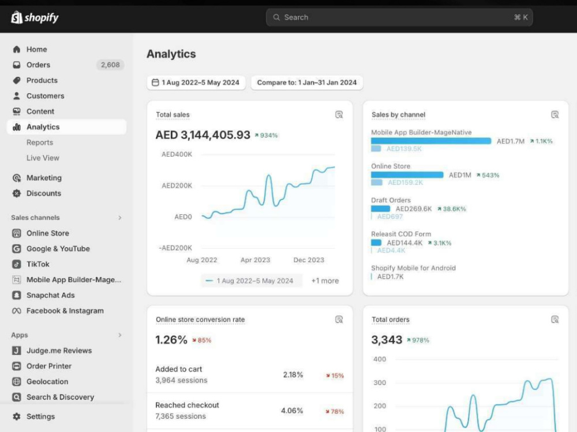This screenshot has width=577, height=432.
Task: Open the date range picker 1 Aug 2022–5 May 2024
Action: coord(196,82)
